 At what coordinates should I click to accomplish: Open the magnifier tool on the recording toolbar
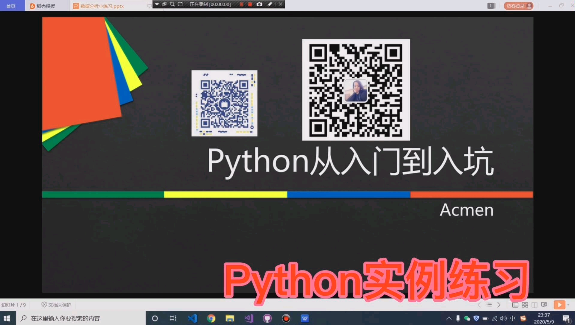coord(172,4)
